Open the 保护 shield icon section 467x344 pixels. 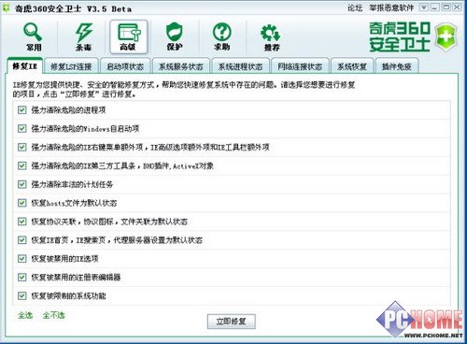tap(175, 37)
